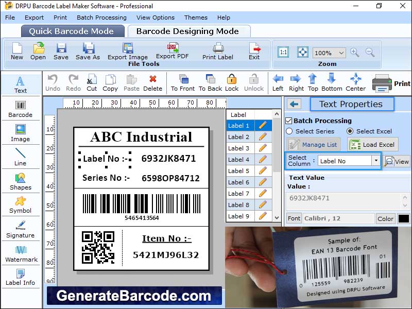The width and height of the screenshot is (412, 309).
Task: Click the large Print printer icon
Action: [x=382, y=83]
